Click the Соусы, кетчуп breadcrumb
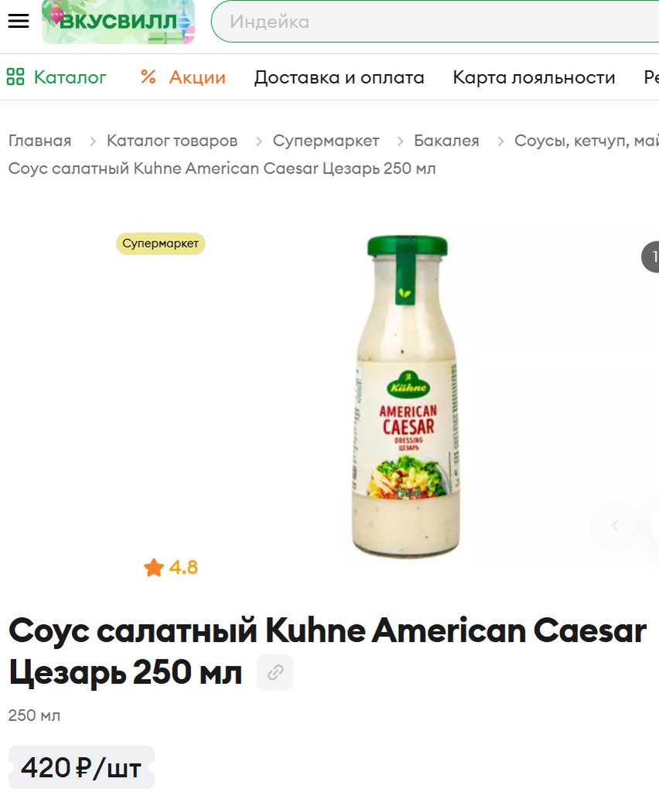The width and height of the screenshot is (659, 792). coord(586,141)
